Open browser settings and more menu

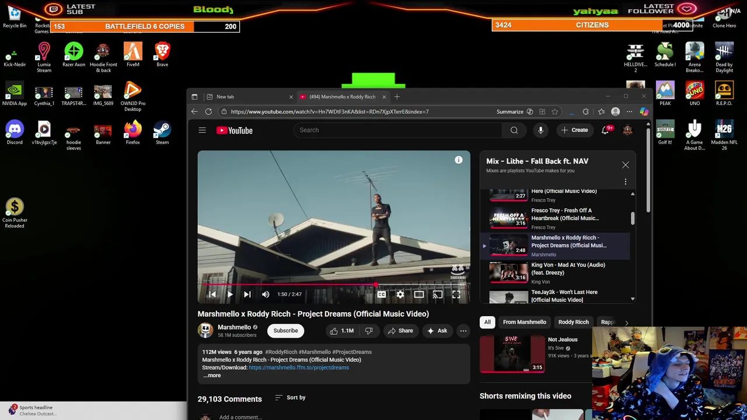click(629, 112)
